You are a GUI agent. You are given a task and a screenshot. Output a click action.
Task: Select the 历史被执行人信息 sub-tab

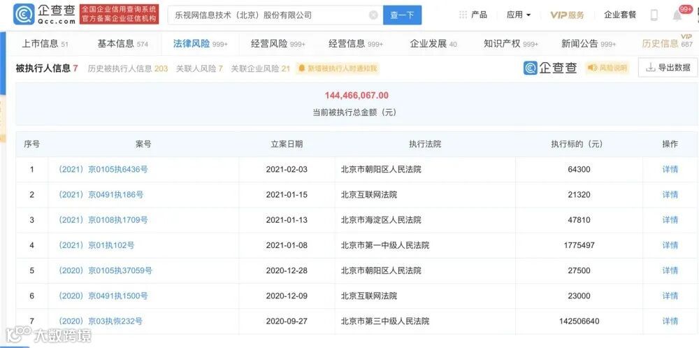click(127, 68)
